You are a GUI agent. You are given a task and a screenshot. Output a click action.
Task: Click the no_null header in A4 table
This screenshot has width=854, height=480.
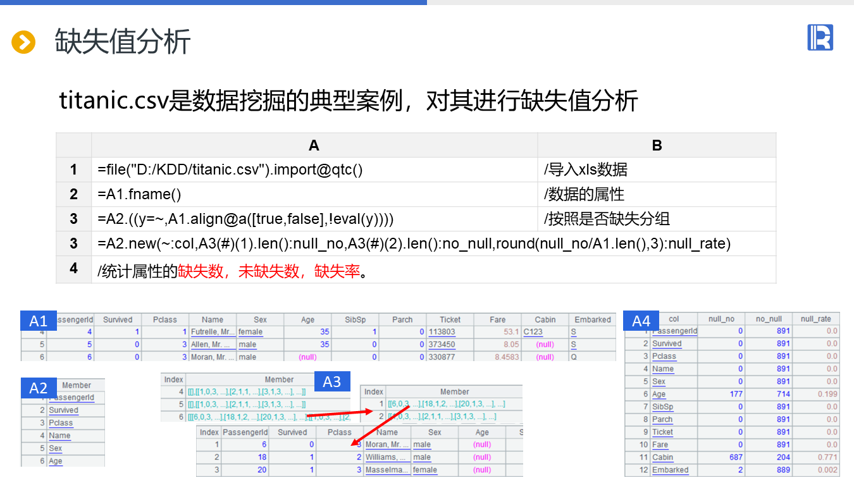pyautogui.click(x=769, y=319)
